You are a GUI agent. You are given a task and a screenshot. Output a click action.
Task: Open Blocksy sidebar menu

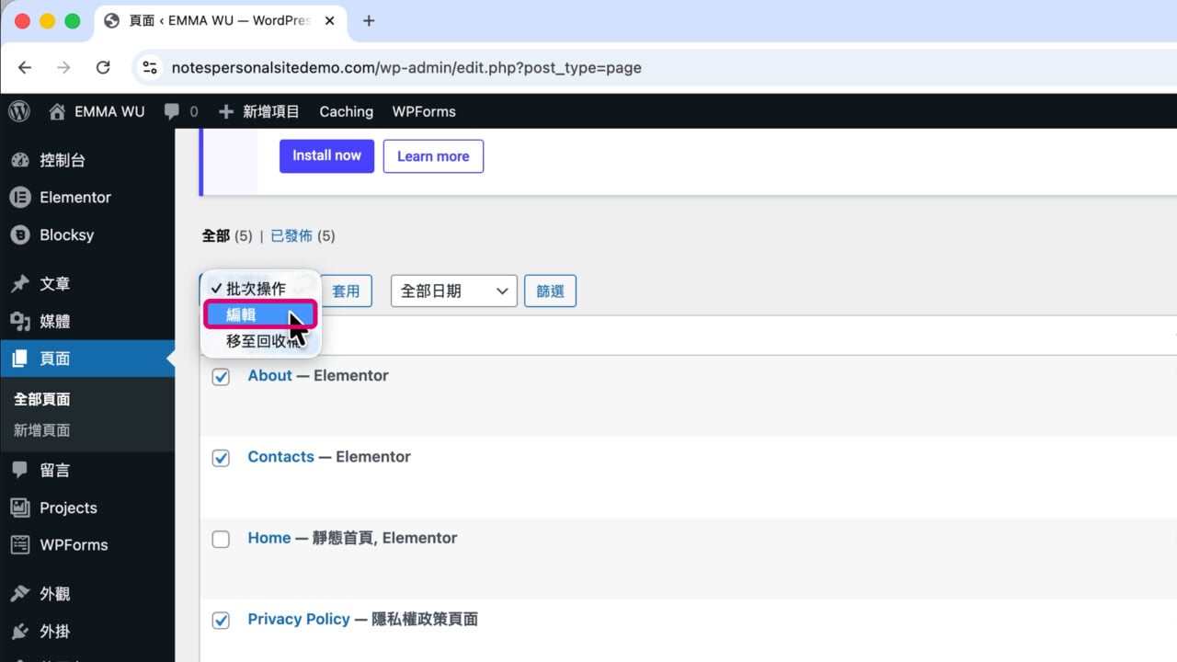pos(87,235)
